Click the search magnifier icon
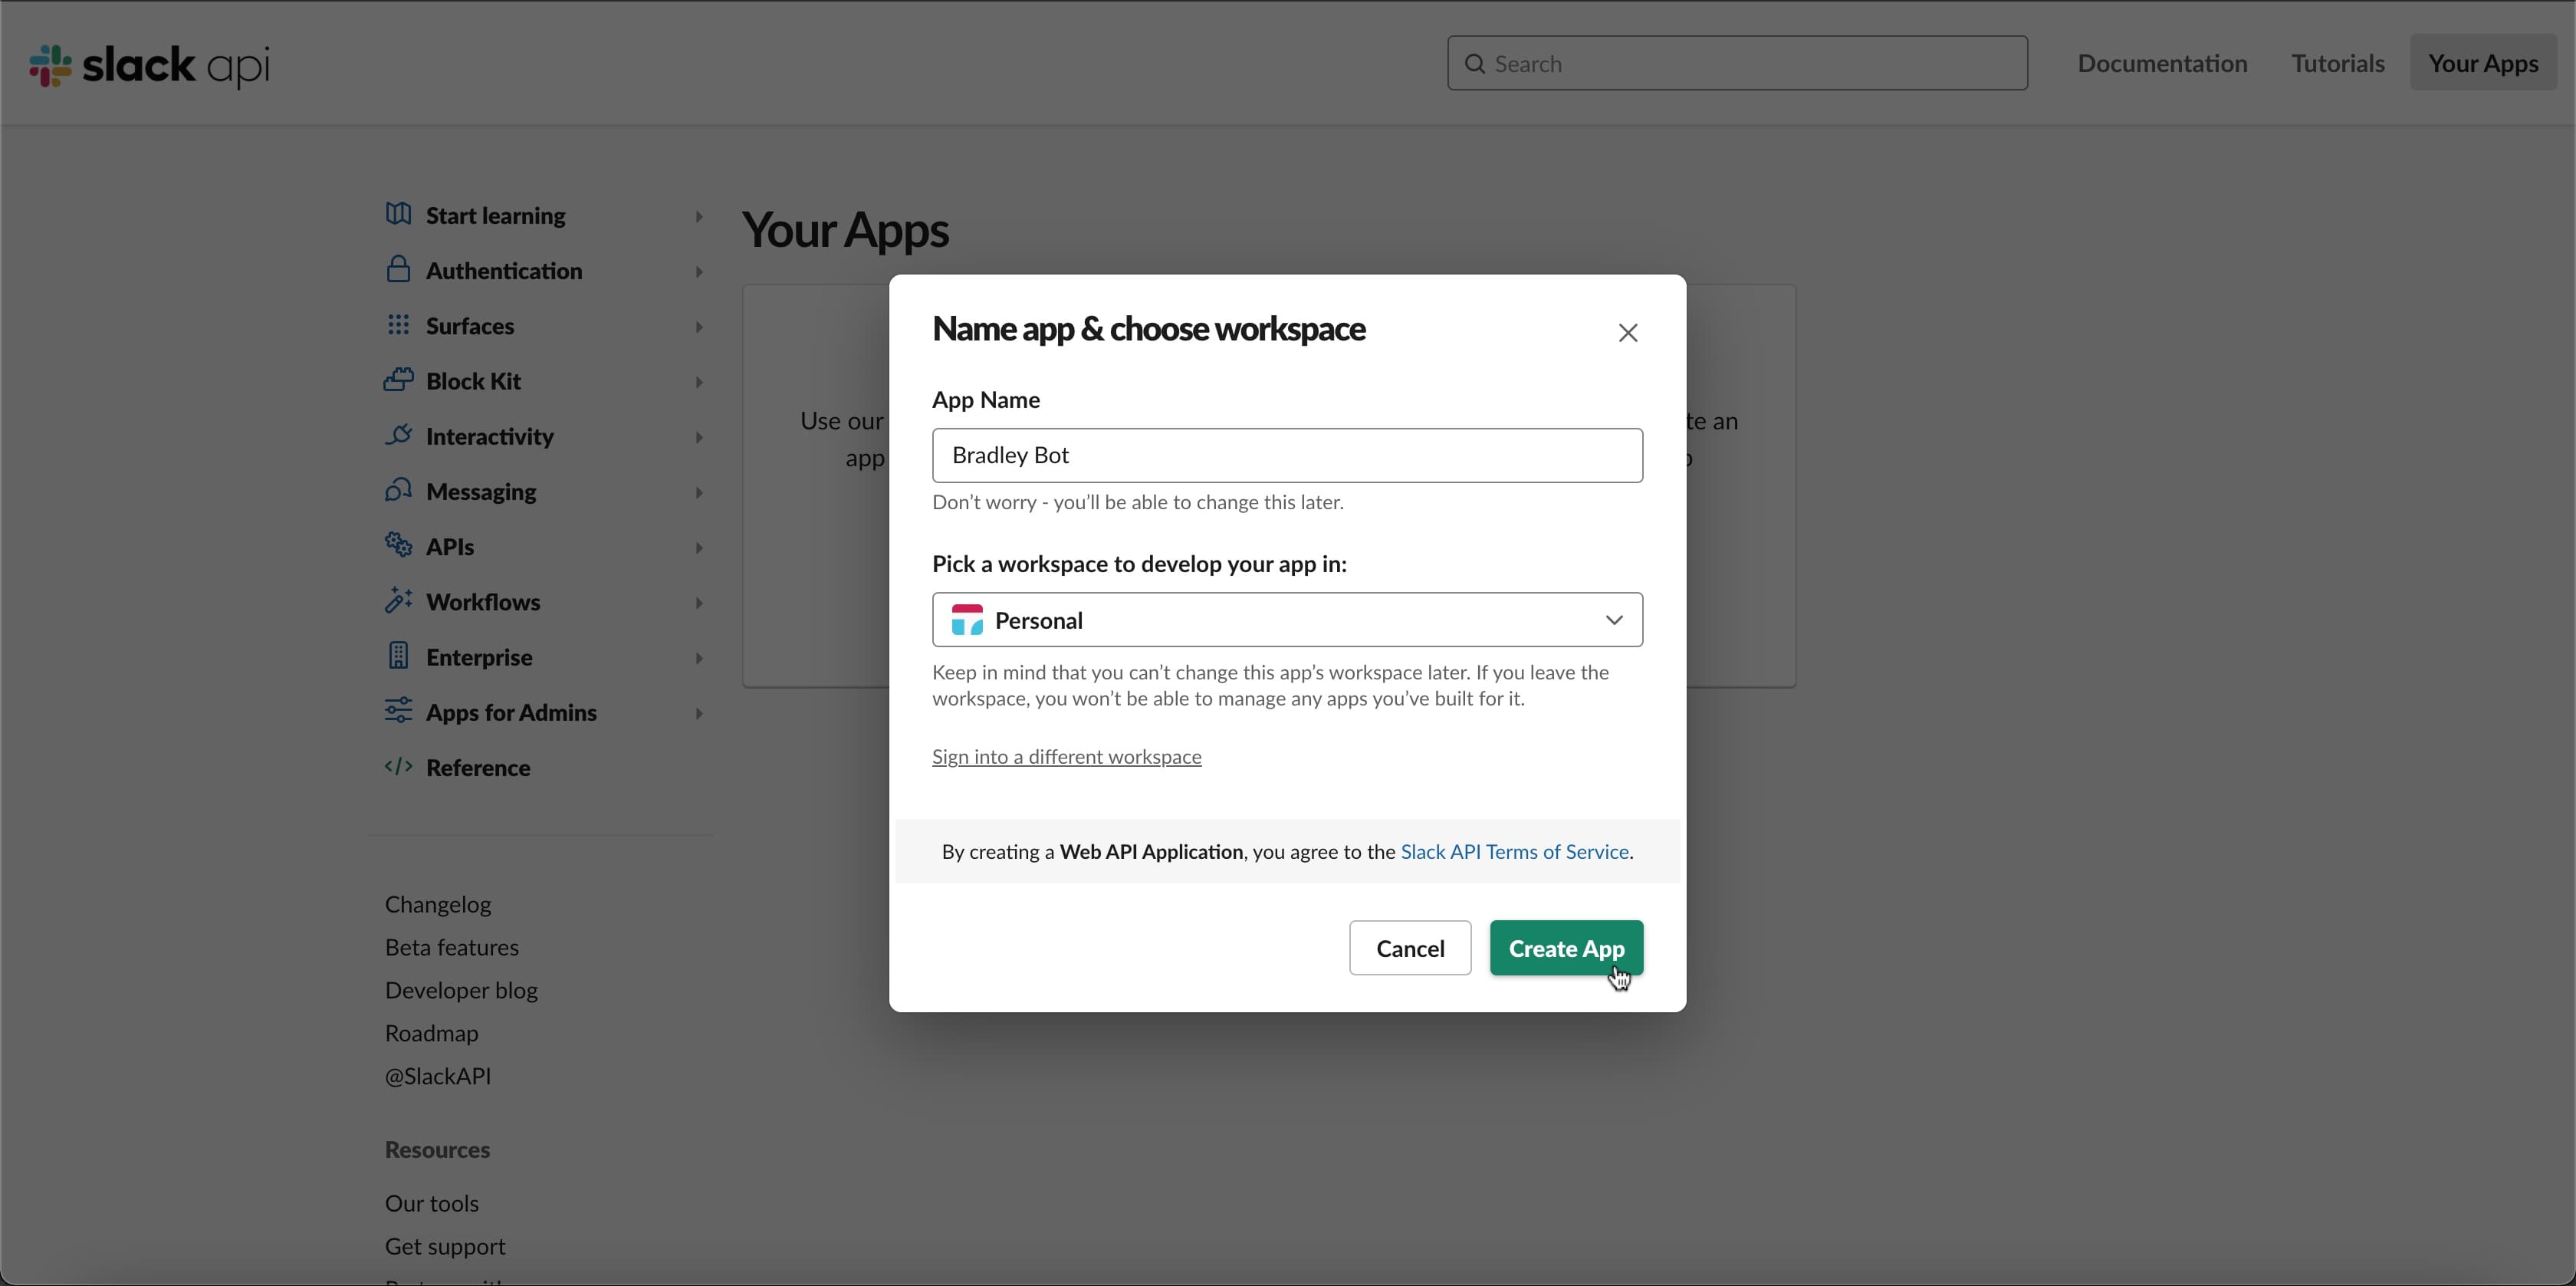Viewport: 2576px width, 1286px height. click(x=1474, y=64)
